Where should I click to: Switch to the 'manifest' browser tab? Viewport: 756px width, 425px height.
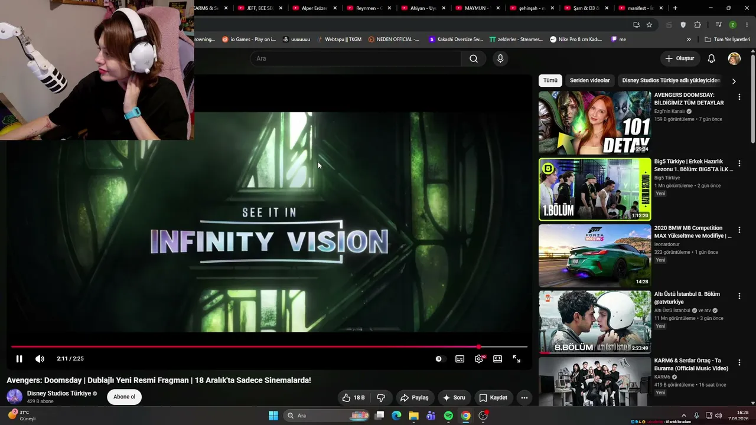point(640,8)
